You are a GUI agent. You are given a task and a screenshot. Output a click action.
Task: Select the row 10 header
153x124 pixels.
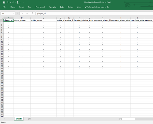click(2, 42)
